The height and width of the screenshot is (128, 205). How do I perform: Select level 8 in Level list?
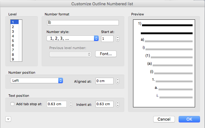(15, 55)
